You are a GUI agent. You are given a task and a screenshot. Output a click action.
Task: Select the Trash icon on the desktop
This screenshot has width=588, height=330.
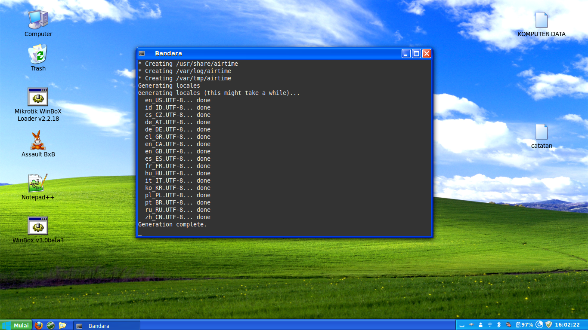click(38, 54)
